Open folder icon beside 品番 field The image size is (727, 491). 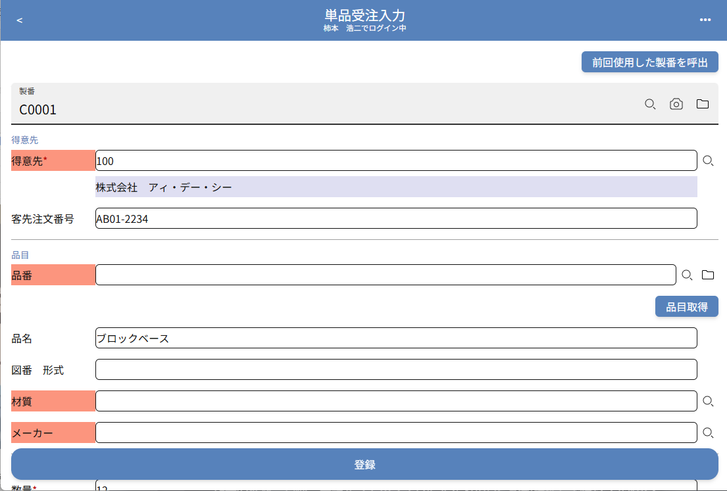click(x=708, y=275)
